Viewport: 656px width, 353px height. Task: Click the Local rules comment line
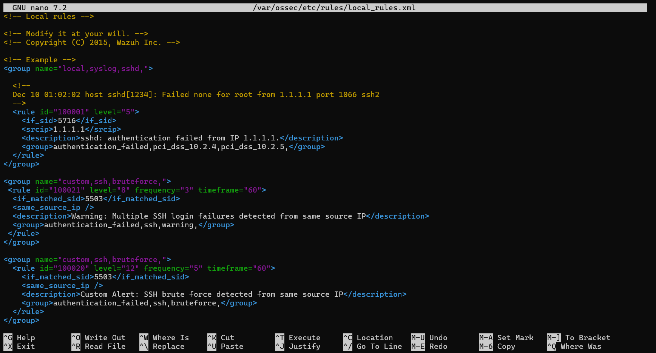(49, 16)
